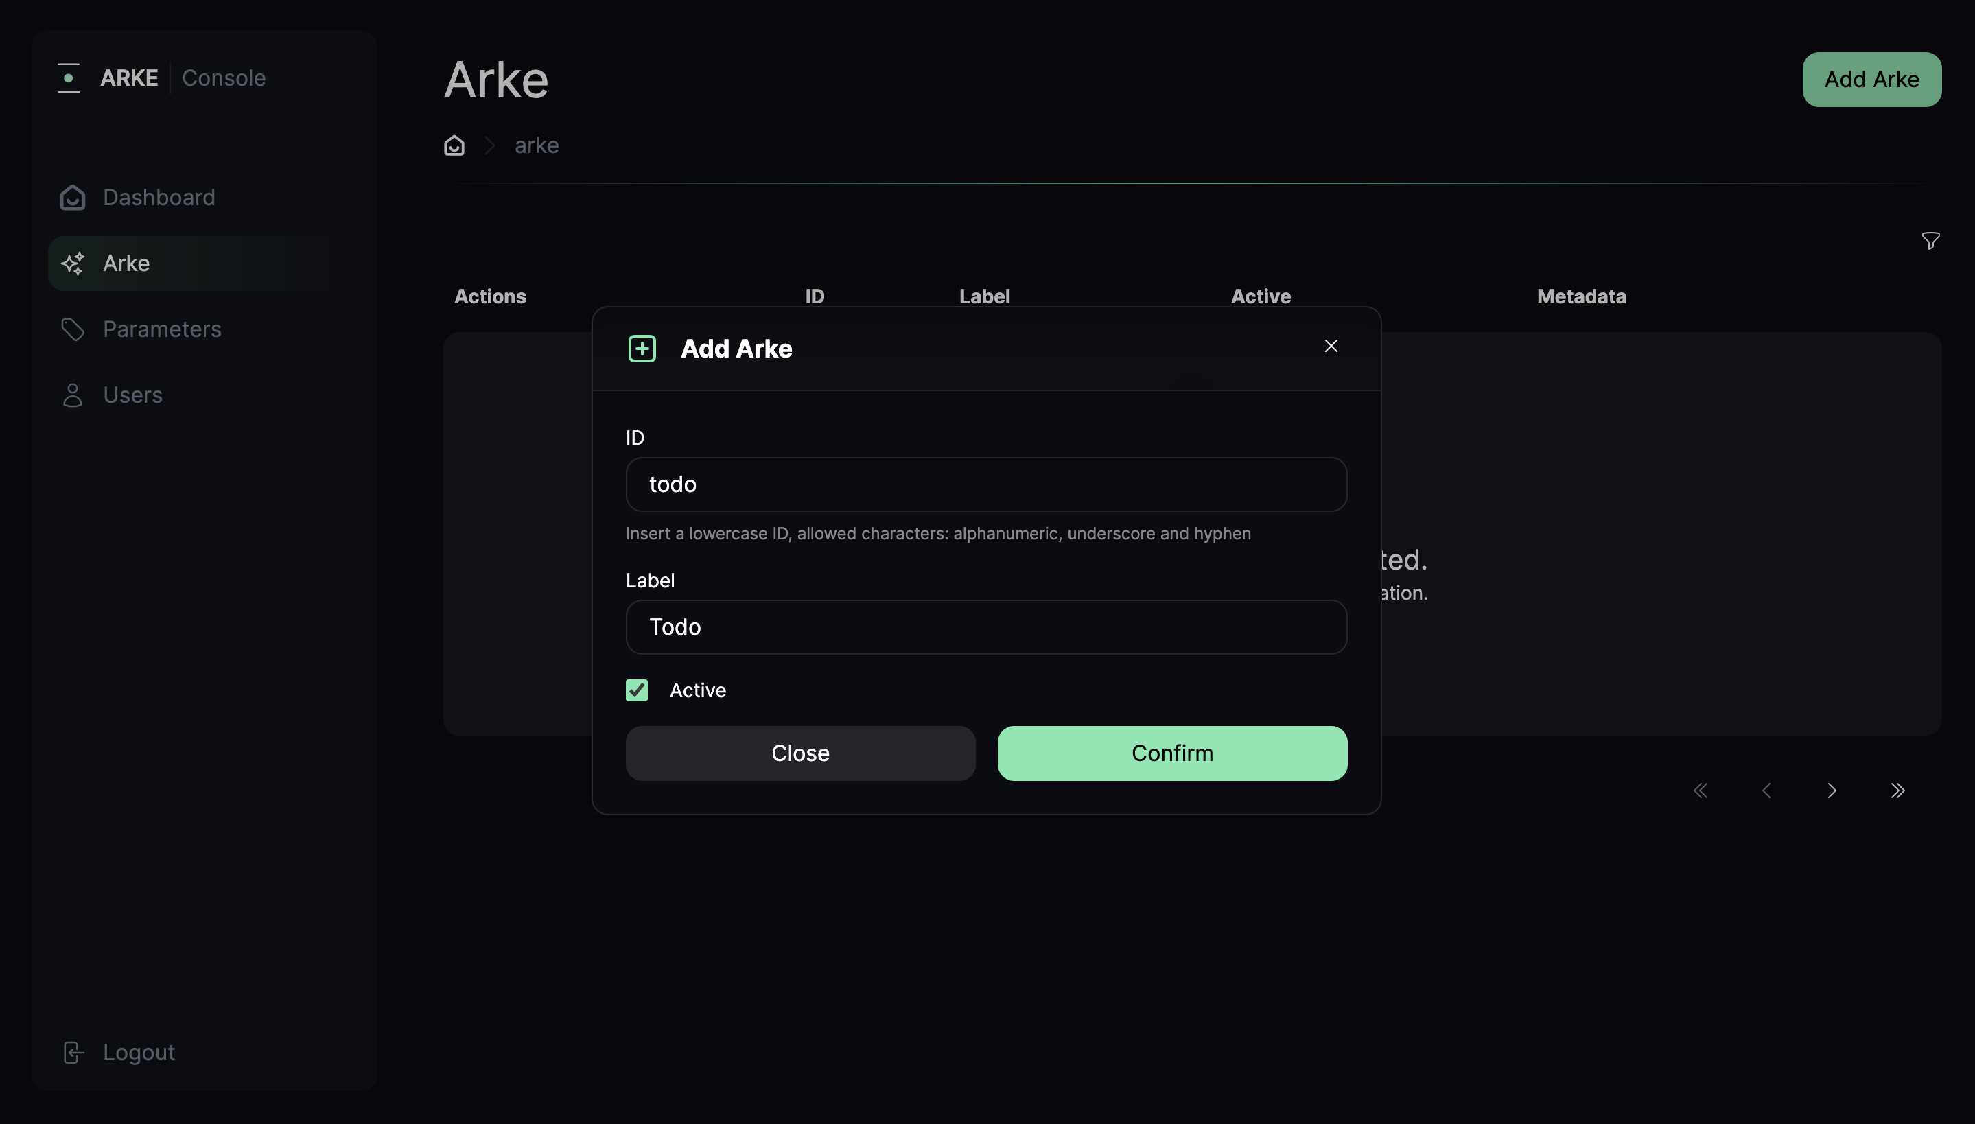
Task: Dismiss the Add Arke dialog with the X
Action: pos(1331,346)
